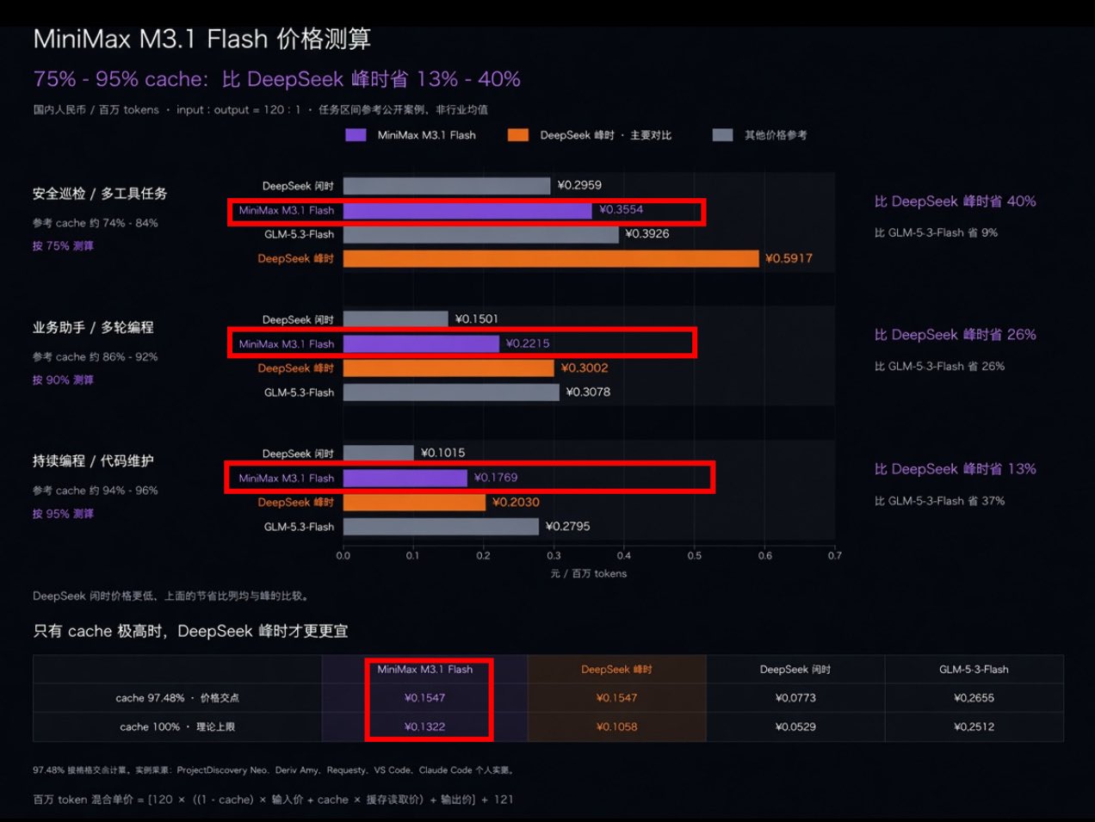Image resolution: width=1095 pixels, height=822 pixels.
Task: Click the heading '安全巡检 / 多工具任务'
Action: click(100, 194)
